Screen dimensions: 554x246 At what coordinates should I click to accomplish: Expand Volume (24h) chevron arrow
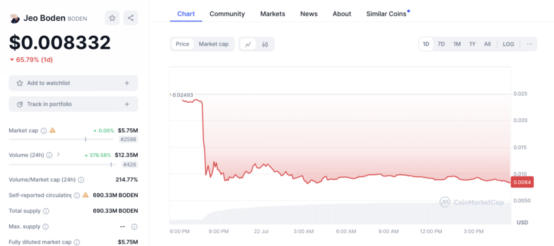click(x=59, y=155)
